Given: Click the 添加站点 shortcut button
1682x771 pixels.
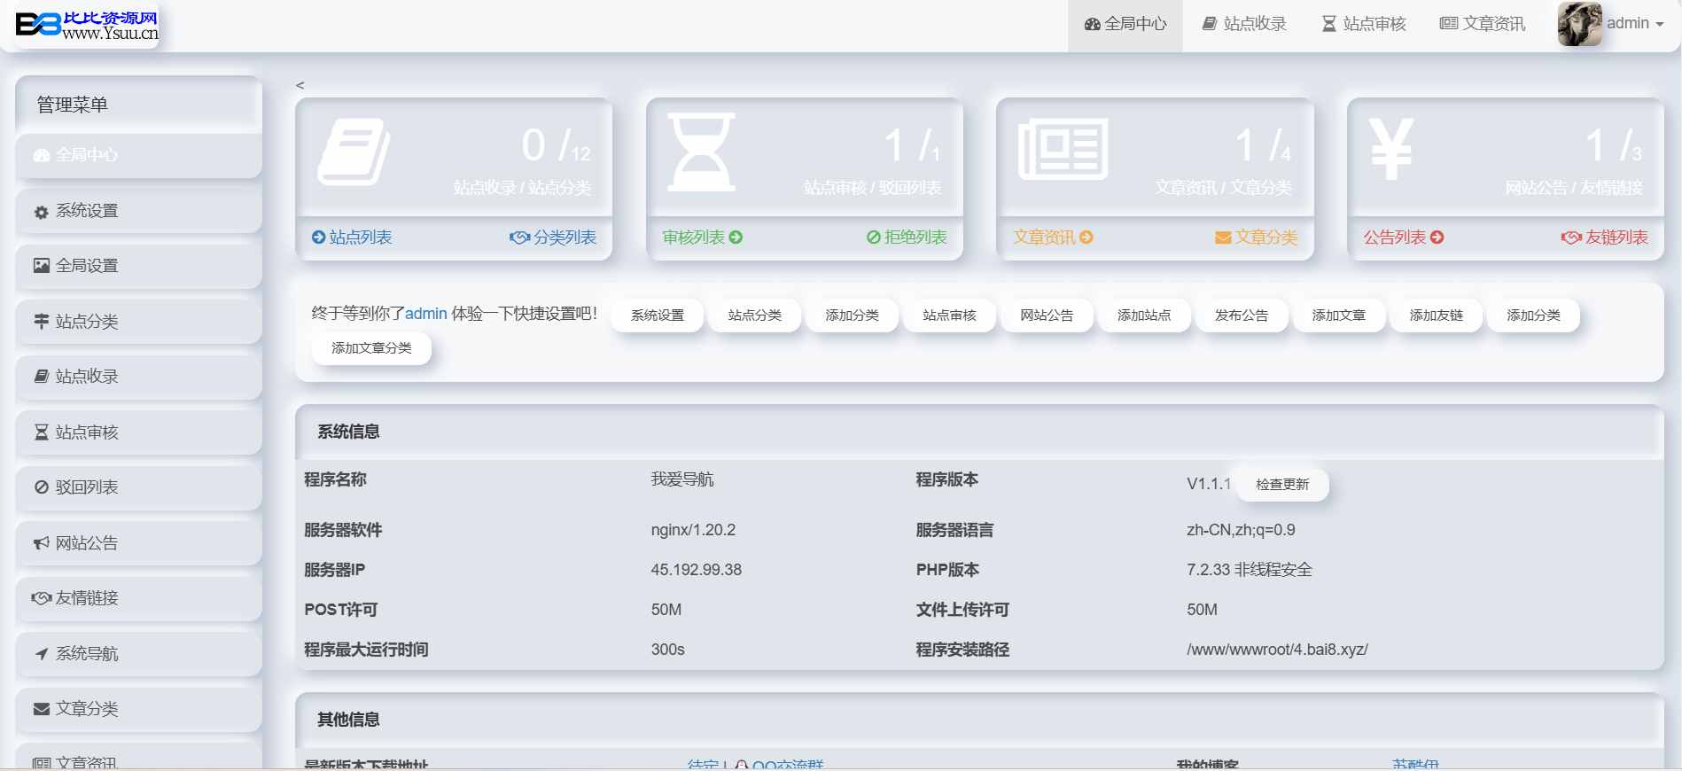Looking at the screenshot, I should click(x=1143, y=315).
